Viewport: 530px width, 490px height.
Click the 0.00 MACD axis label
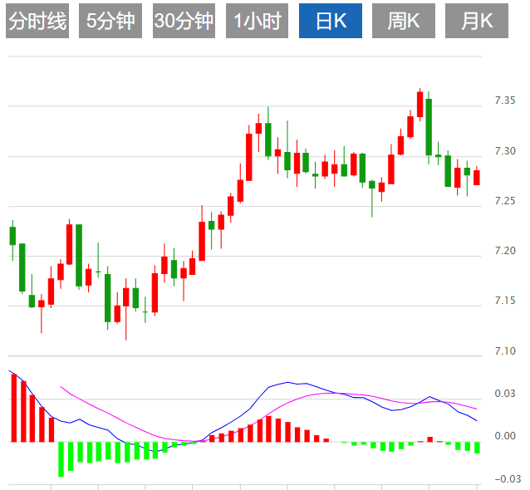click(x=505, y=436)
